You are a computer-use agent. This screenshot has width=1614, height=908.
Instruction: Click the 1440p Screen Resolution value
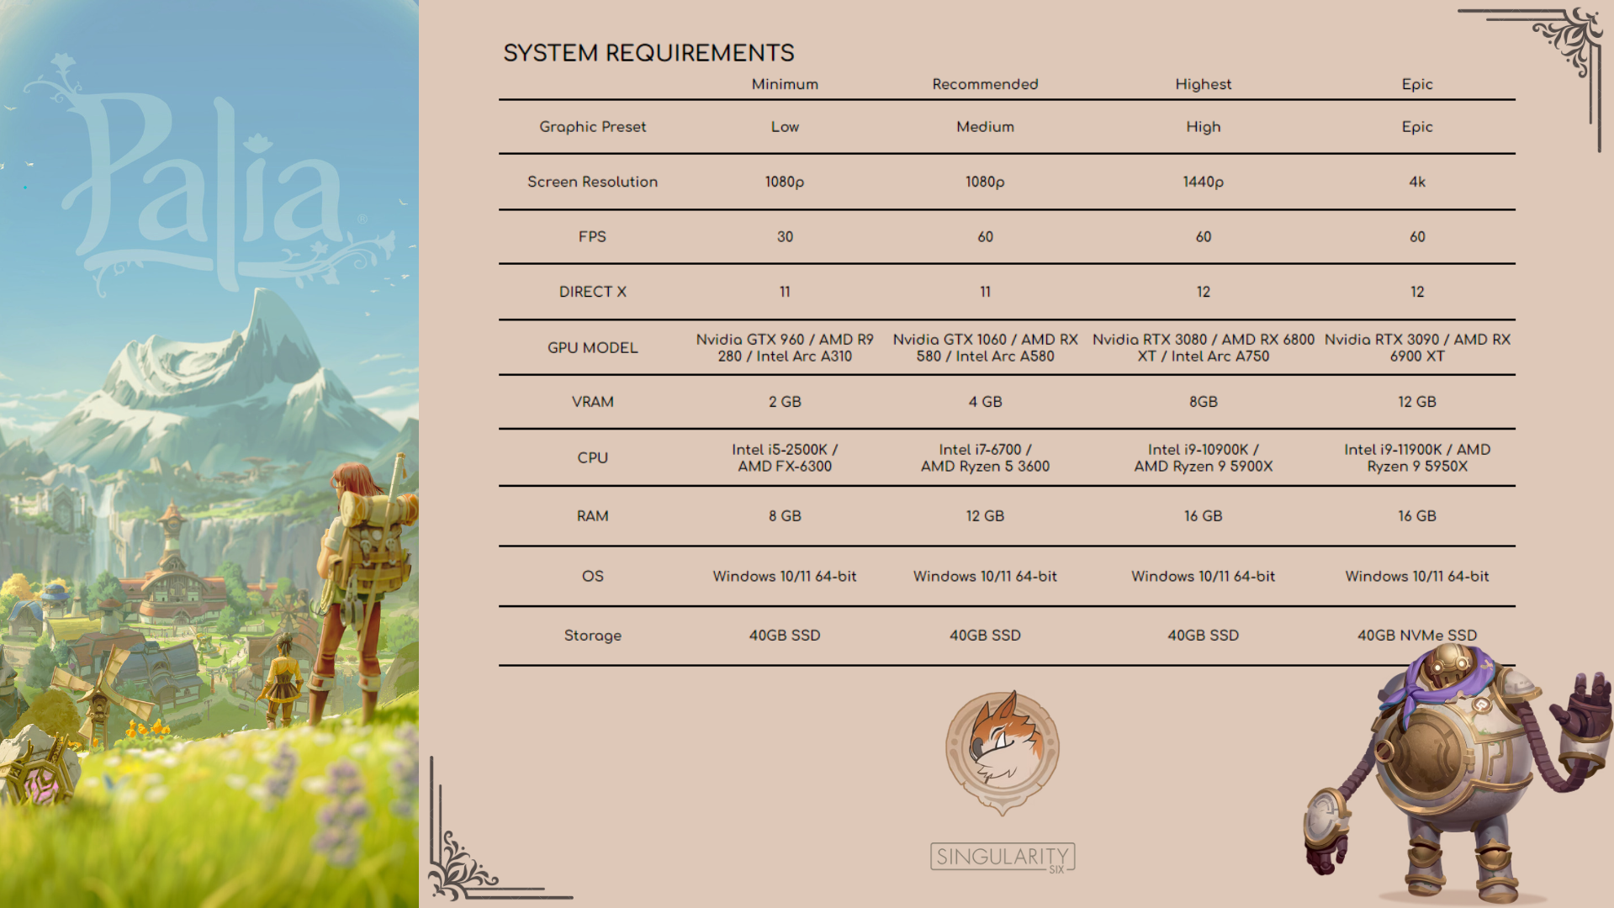[1203, 182]
